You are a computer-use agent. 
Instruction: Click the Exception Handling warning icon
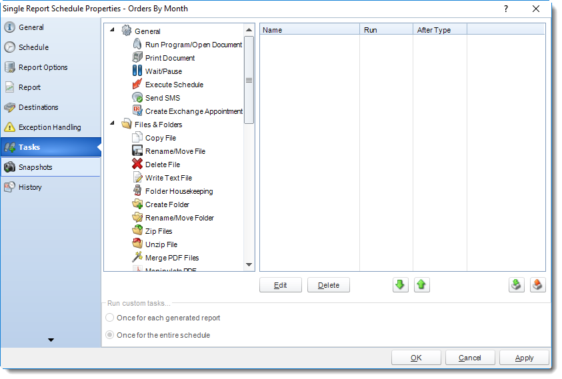point(10,127)
